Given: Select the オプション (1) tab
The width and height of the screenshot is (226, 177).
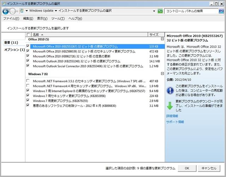Looking at the screenshot, I should pos(14,50).
